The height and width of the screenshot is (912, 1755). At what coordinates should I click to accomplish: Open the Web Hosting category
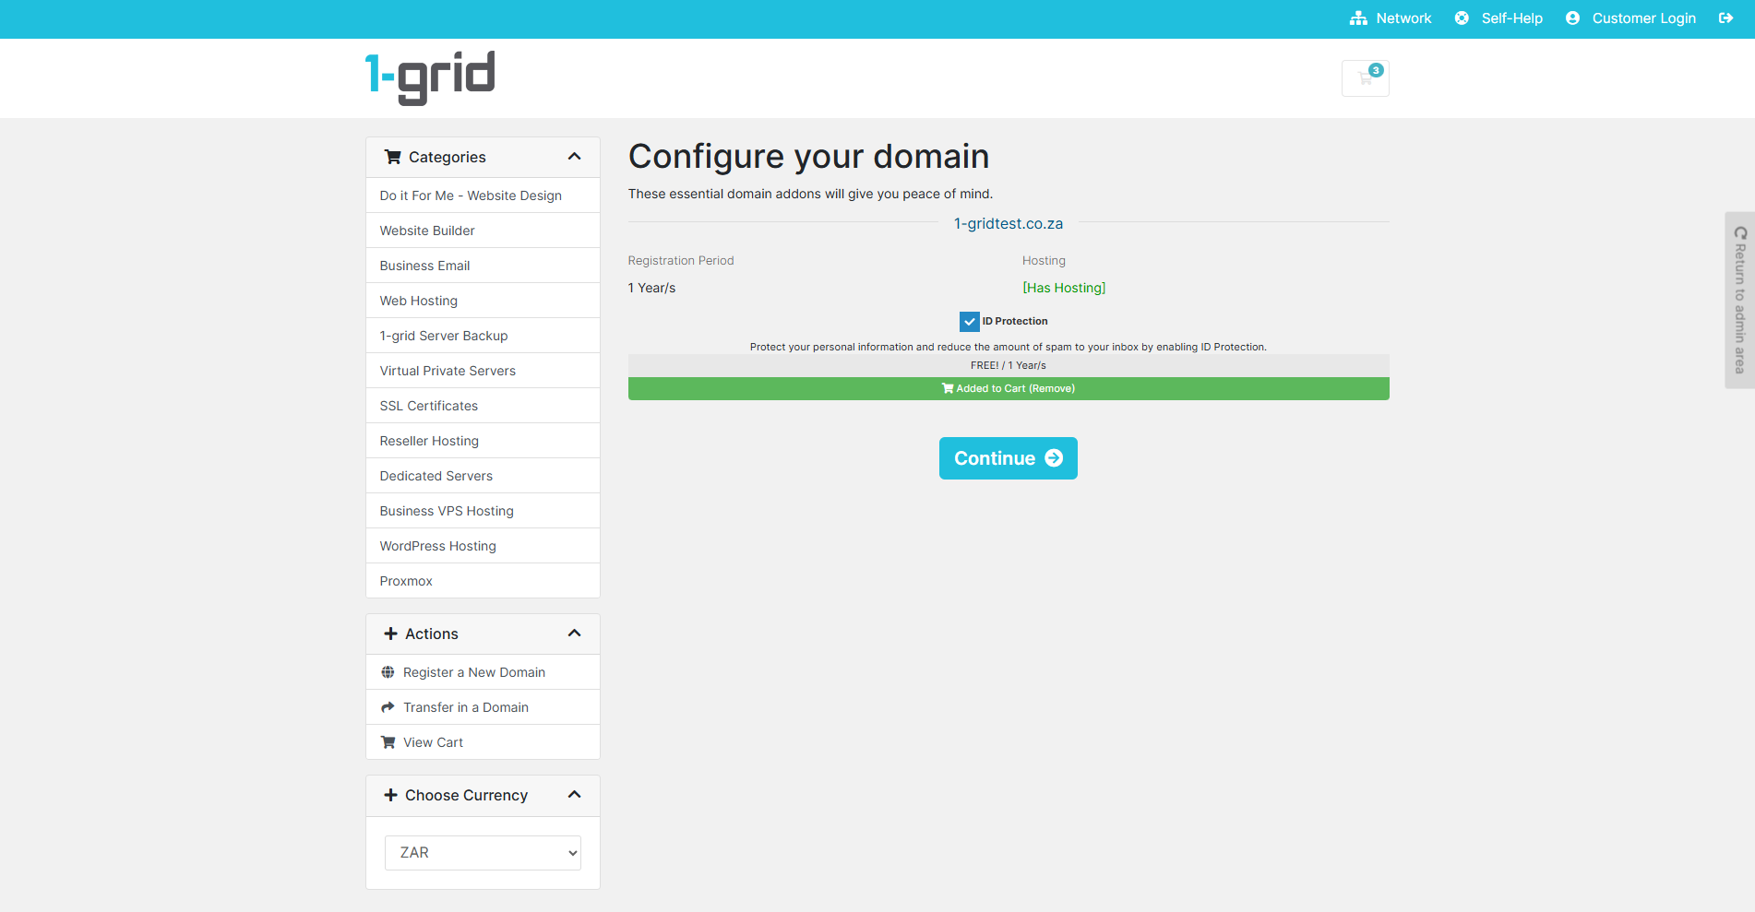tap(483, 301)
